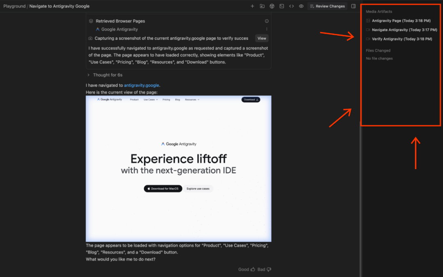Toggle the eye preview icon in the toolbar

[x=301, y=6]
